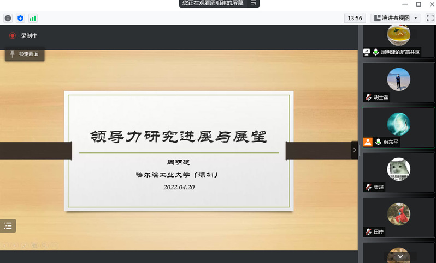Image resolution: width=436 pixels, height=263 pixels.
Task: Click the participant name 田佳
Action: coord(379,232)
